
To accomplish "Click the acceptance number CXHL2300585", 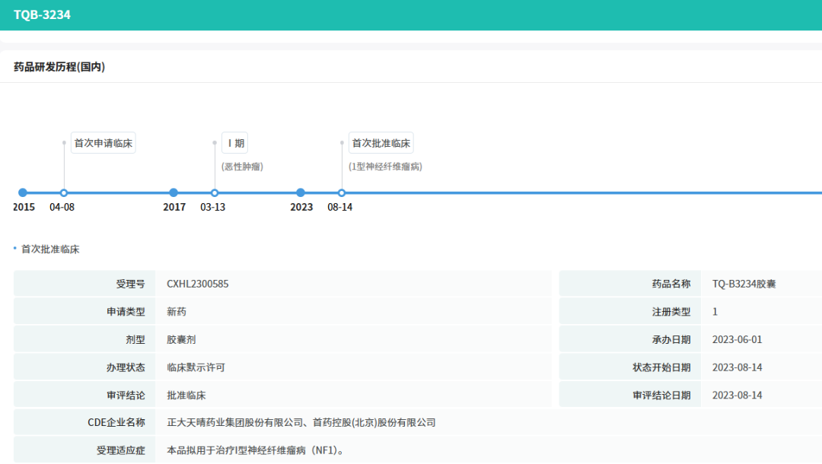I will pos(198,284).
